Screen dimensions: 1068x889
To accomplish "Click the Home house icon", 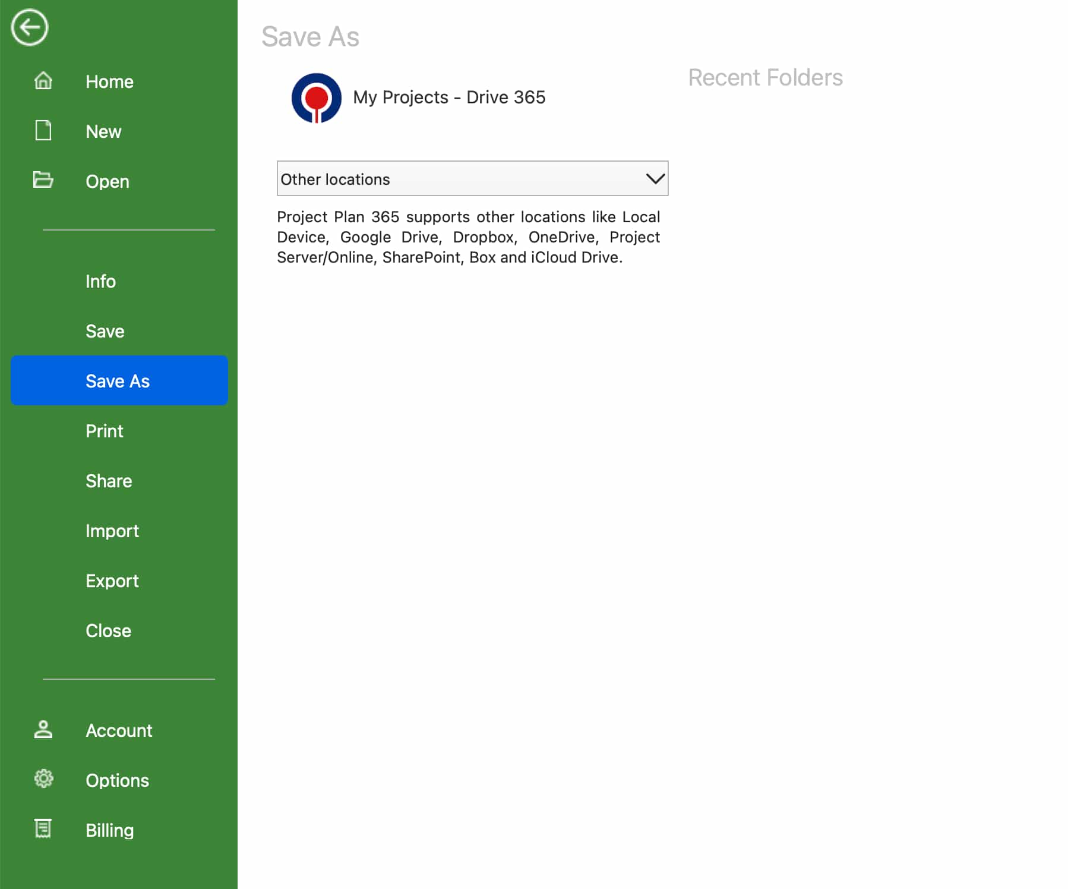I will point(43,81).
